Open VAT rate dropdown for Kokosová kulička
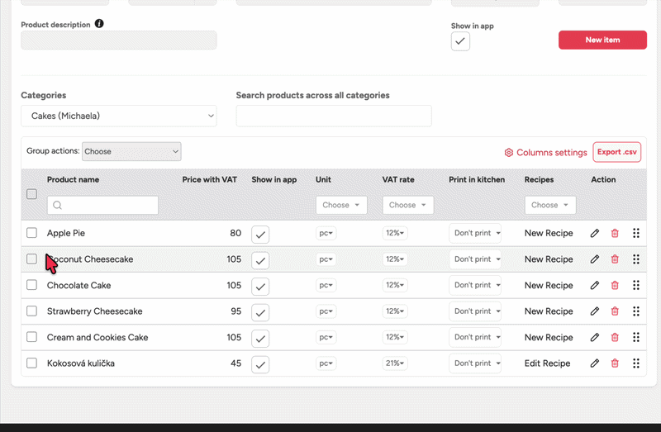The image size is (661, 432). pos(396,363)
